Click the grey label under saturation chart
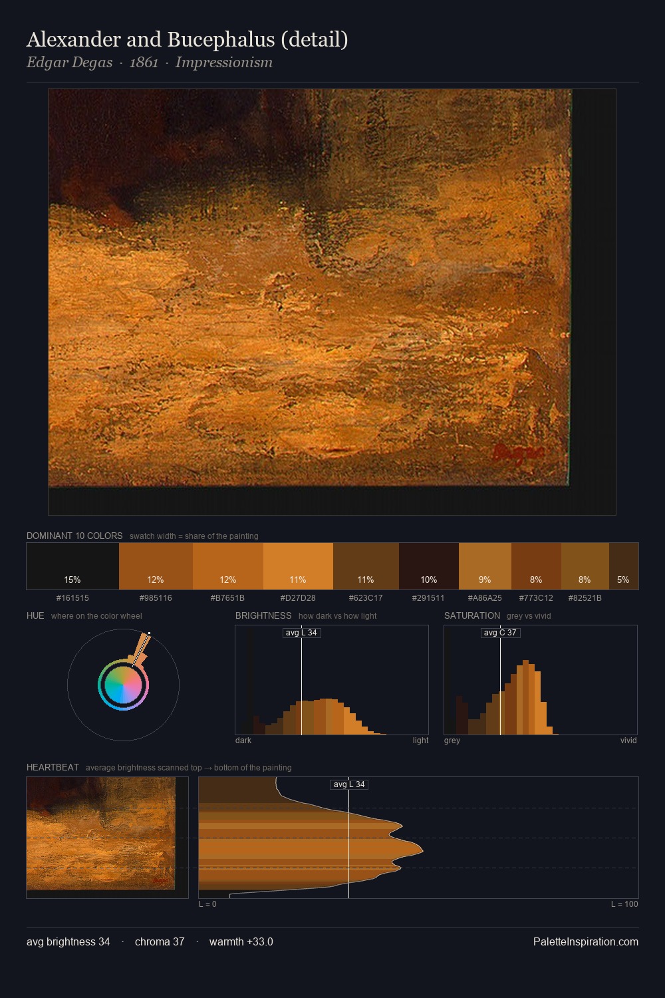Screen dimensions: 665x998 452,740
